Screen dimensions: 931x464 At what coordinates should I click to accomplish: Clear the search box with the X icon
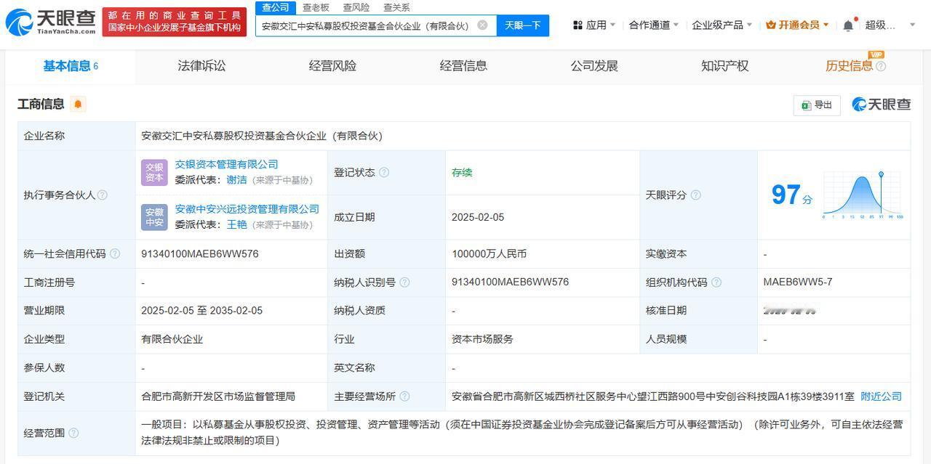click(482, 25)
